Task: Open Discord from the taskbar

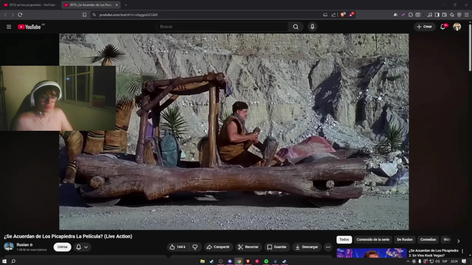Action: click(230, 261)
